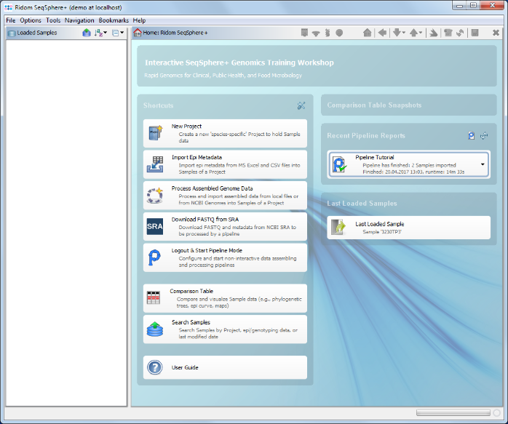Click Process Assembled Genome Data shortcut
Screen dimensions: 508x424
225,196
